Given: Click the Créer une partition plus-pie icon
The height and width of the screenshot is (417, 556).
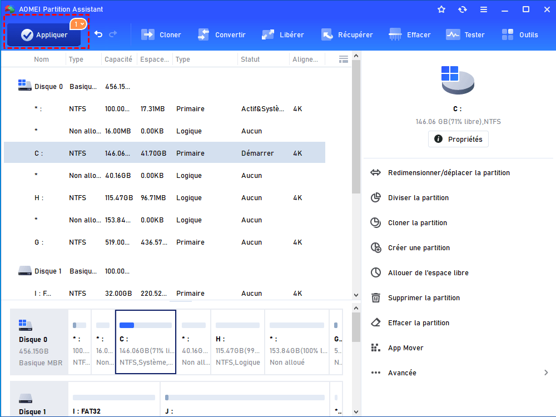Looking at the screenshot, I should pos(376,247).
